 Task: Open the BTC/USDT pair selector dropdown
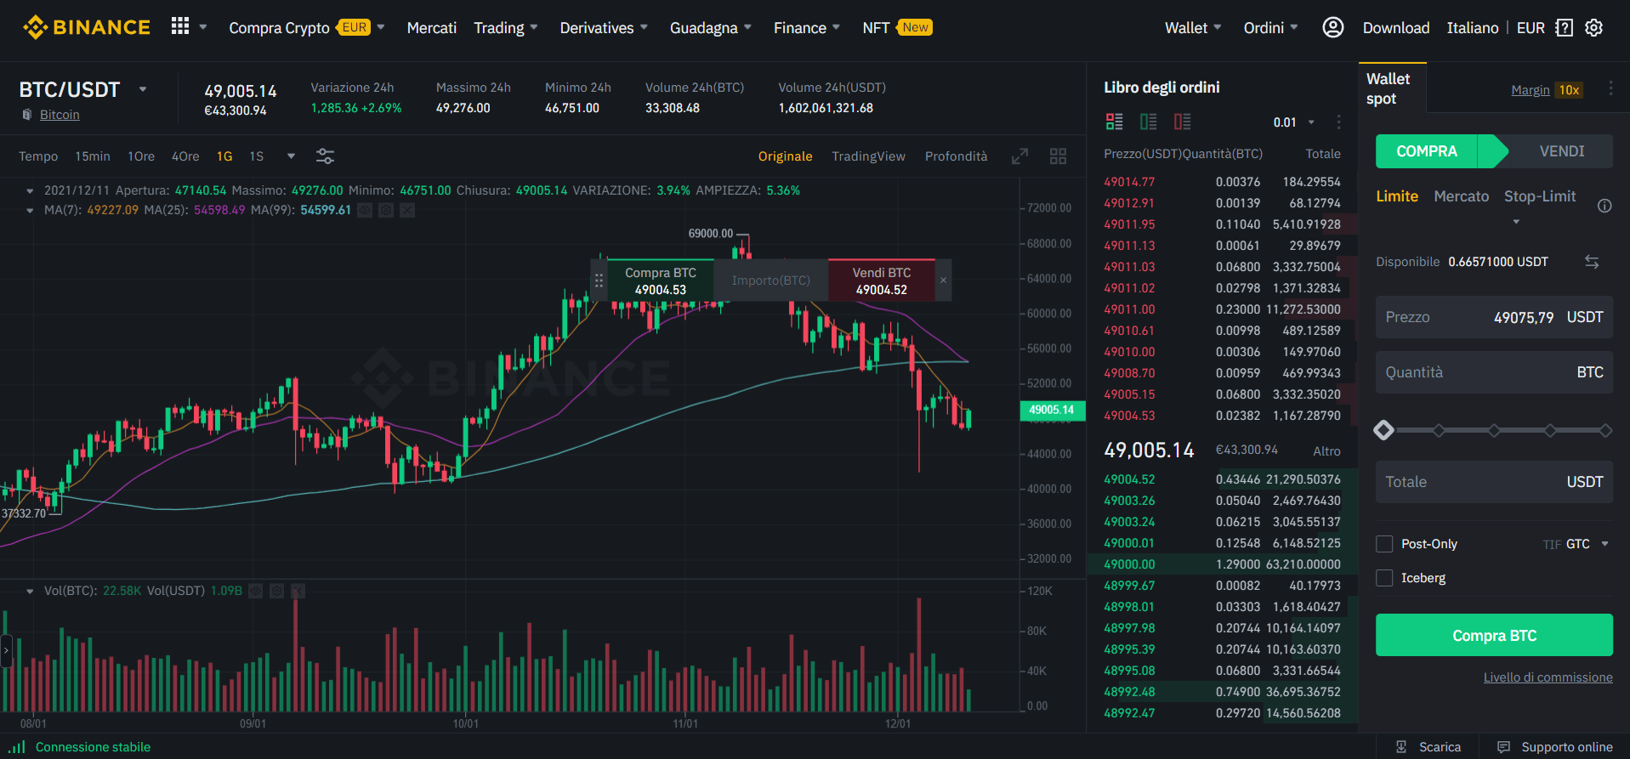coord(143,89)
